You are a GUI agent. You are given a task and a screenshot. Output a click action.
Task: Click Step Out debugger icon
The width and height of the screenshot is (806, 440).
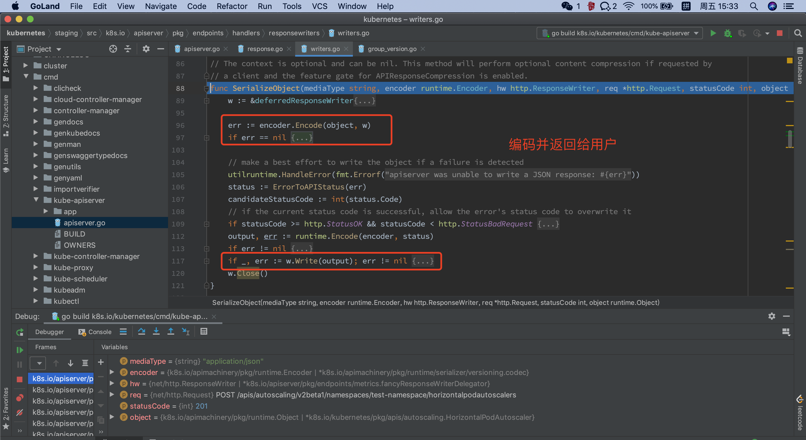pyautogui.click(x=171, y=332)
